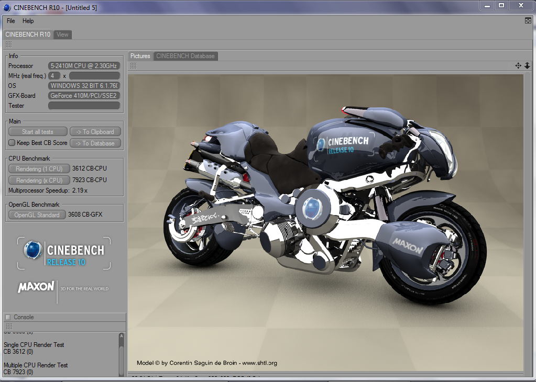Maximize the CINEBENCH window
Screen dimensions: 536x382
click(501, 5)
